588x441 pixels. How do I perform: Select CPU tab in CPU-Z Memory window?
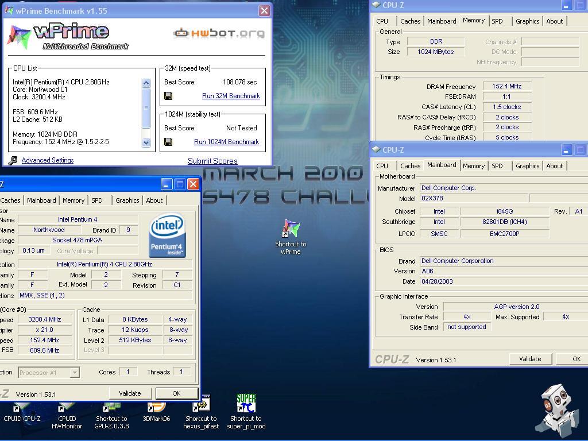(382, 21)
